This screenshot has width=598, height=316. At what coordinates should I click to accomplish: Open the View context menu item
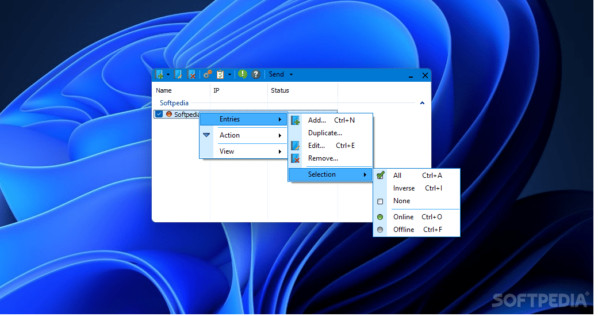point(243,151)
